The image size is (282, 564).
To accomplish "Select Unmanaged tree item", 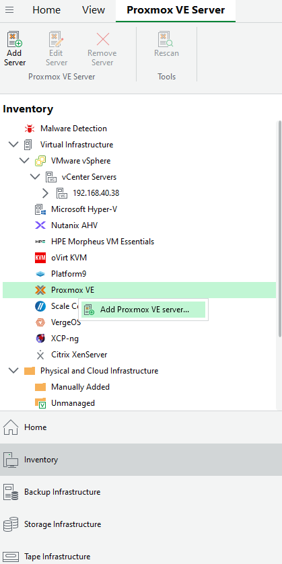I will pyautogui.click(x=73, y=403).
